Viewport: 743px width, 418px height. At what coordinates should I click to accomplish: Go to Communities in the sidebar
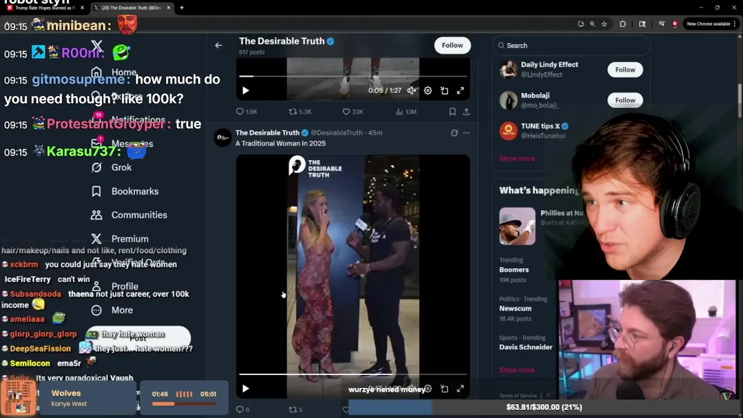129,215
